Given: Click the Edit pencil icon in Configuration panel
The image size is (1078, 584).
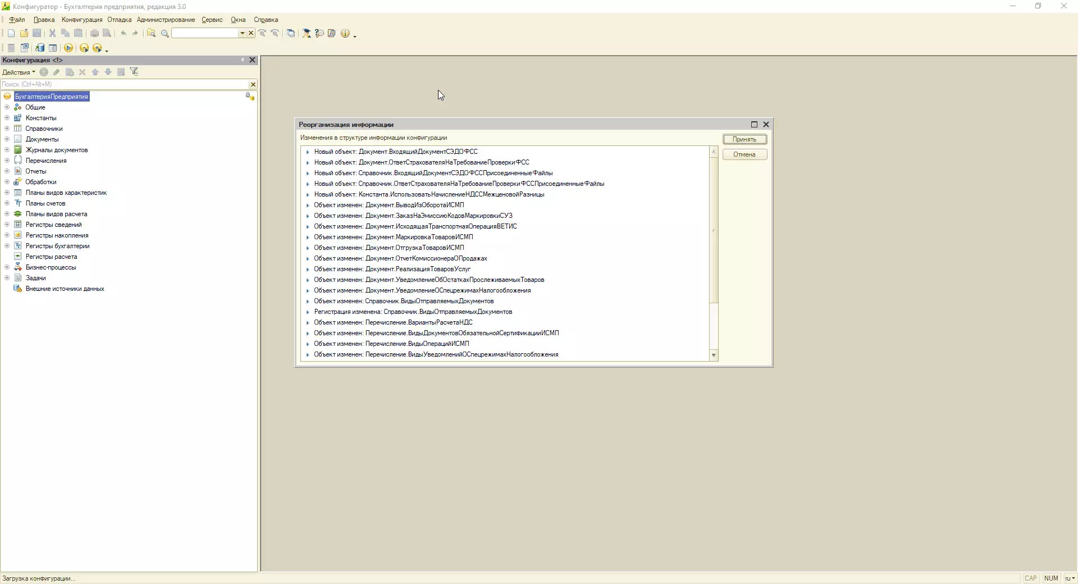Looking at the screenshot, I should [x=57, y=72].
